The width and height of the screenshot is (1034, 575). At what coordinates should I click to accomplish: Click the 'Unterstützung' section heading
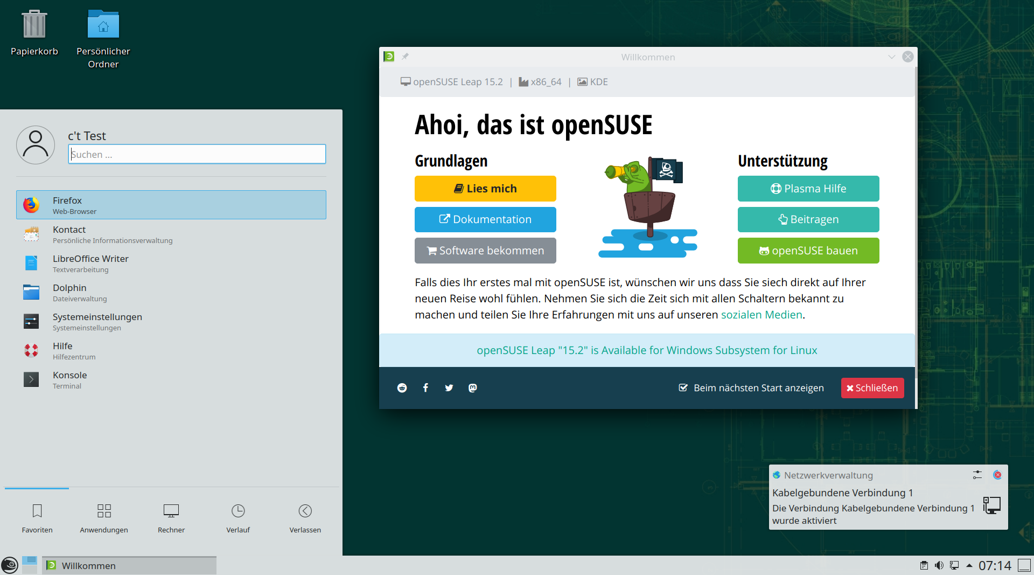(783, 161)
